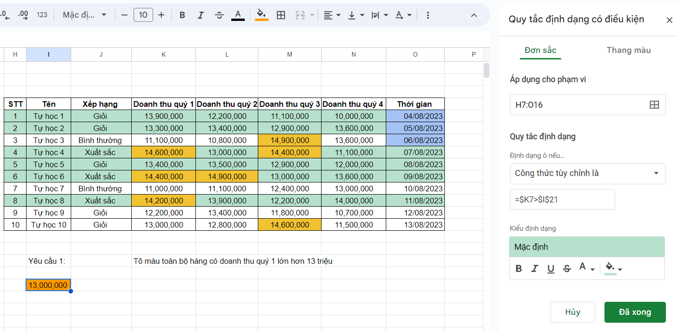Toggle strikethrough in the format style box
Image resolution: width=678 pixels, height=332 pixels.
coord(566,268)
